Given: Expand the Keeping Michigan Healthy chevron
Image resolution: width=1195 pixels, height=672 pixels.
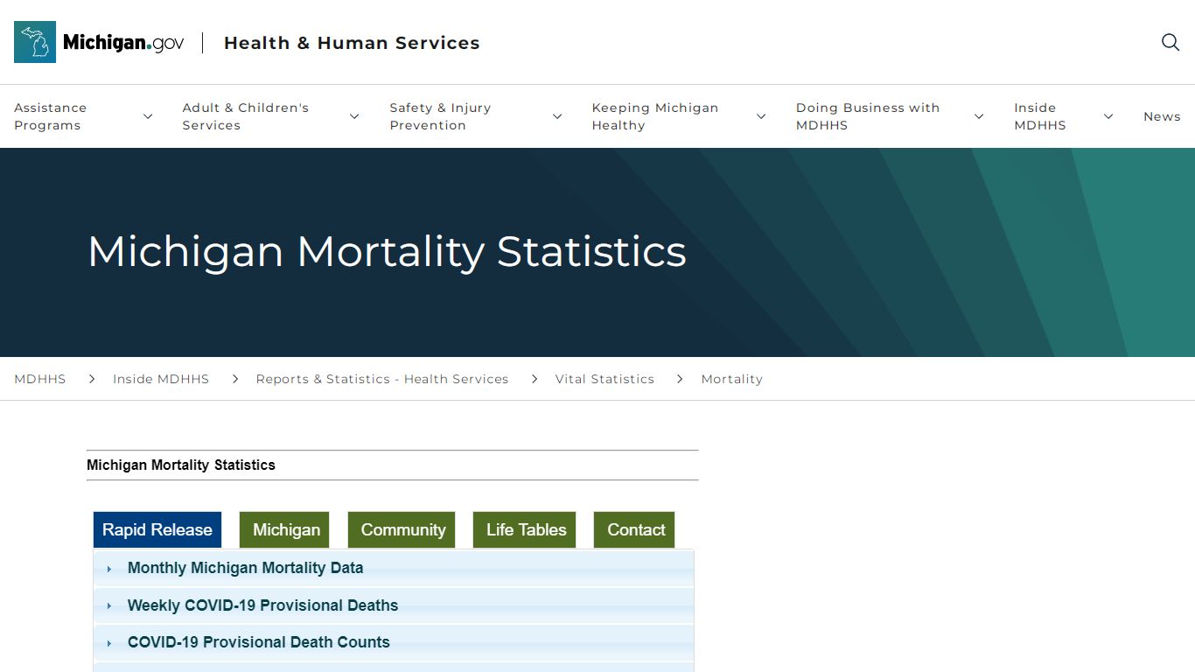Looking at the screenshot, I should point(761,116).
